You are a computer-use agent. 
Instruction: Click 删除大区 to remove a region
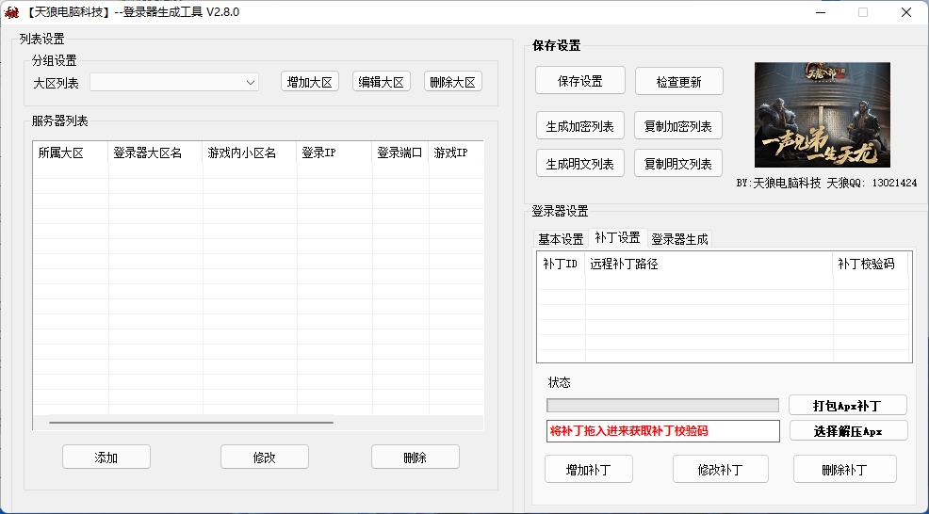[452, 82]
